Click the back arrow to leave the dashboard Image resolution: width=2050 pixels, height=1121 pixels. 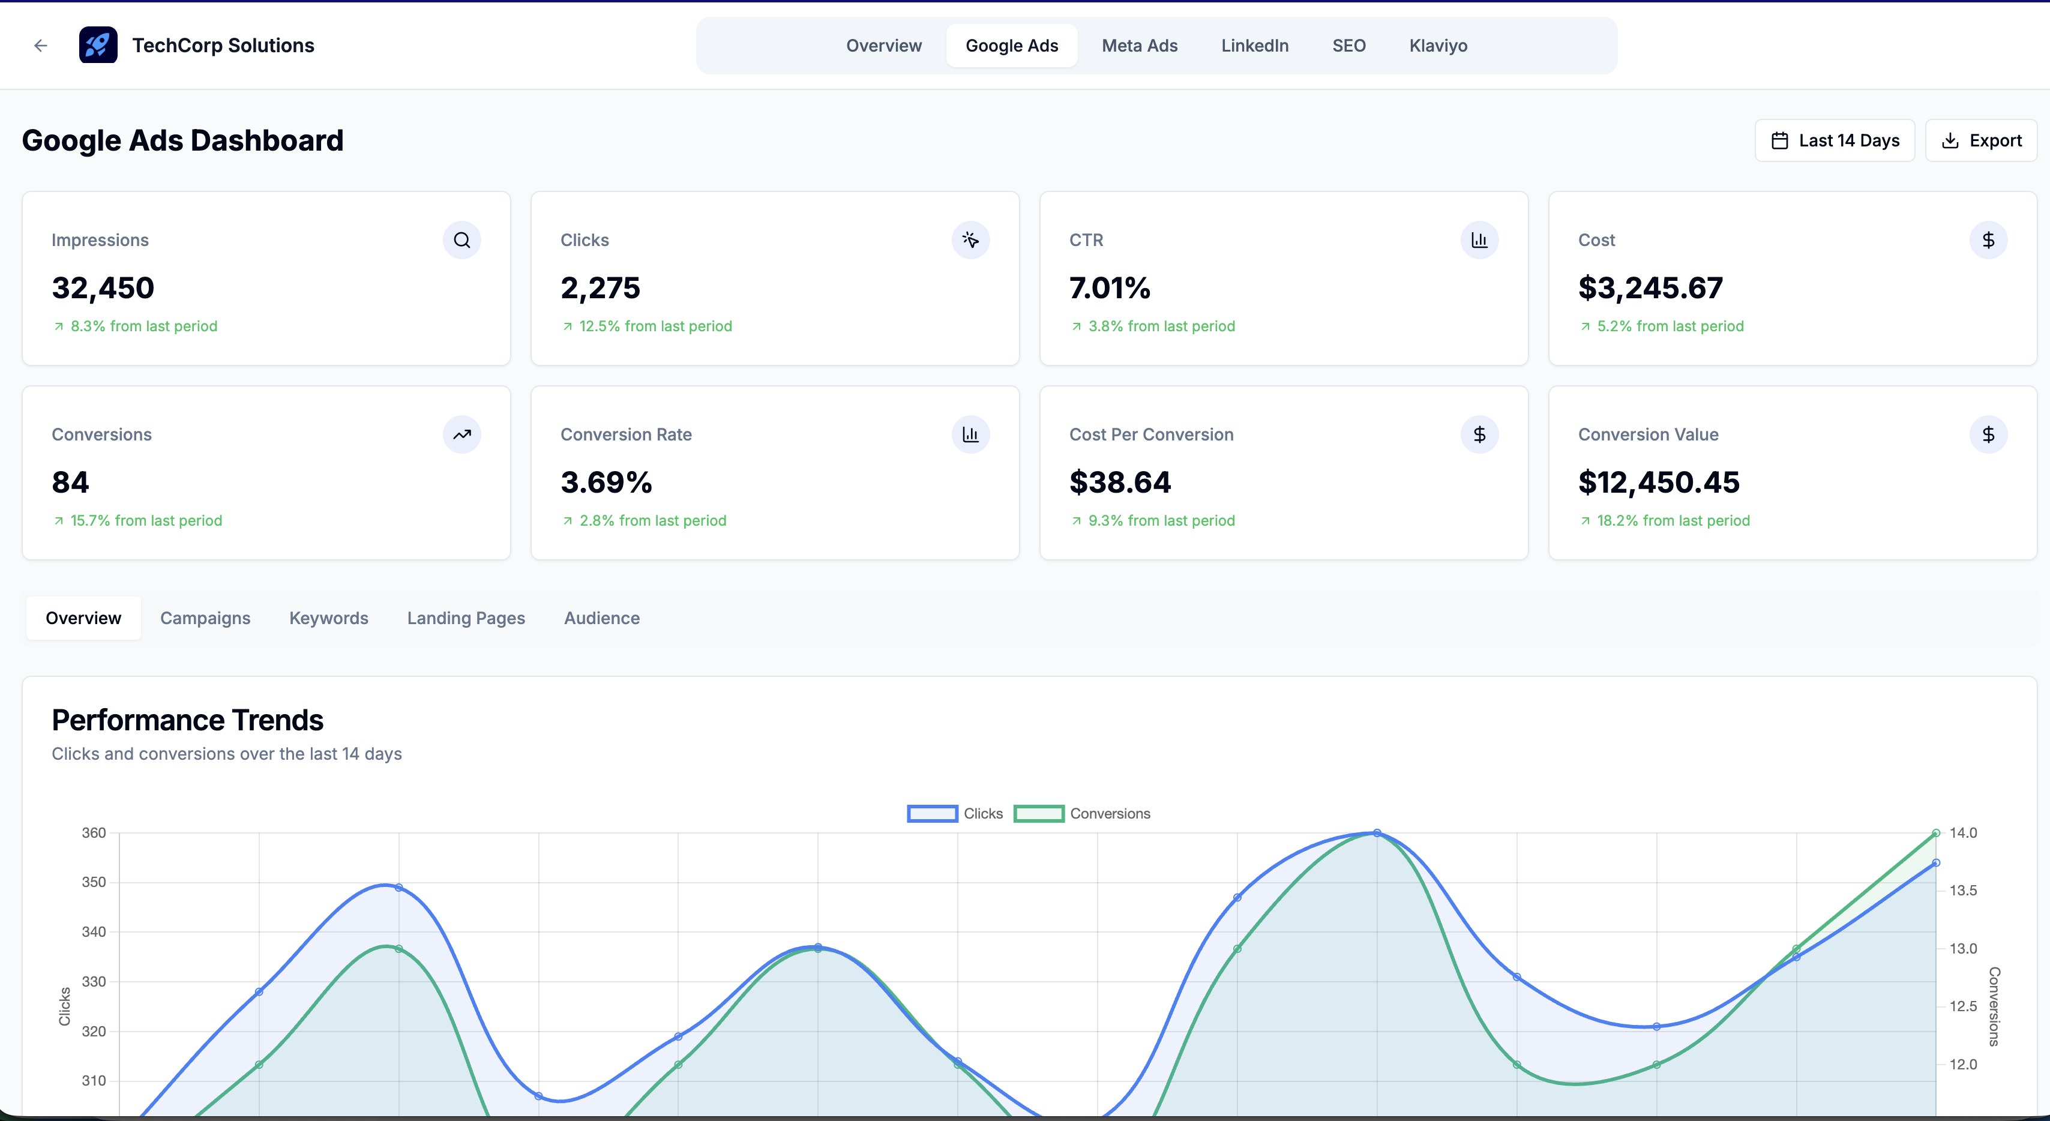click(x=41, y=46)
